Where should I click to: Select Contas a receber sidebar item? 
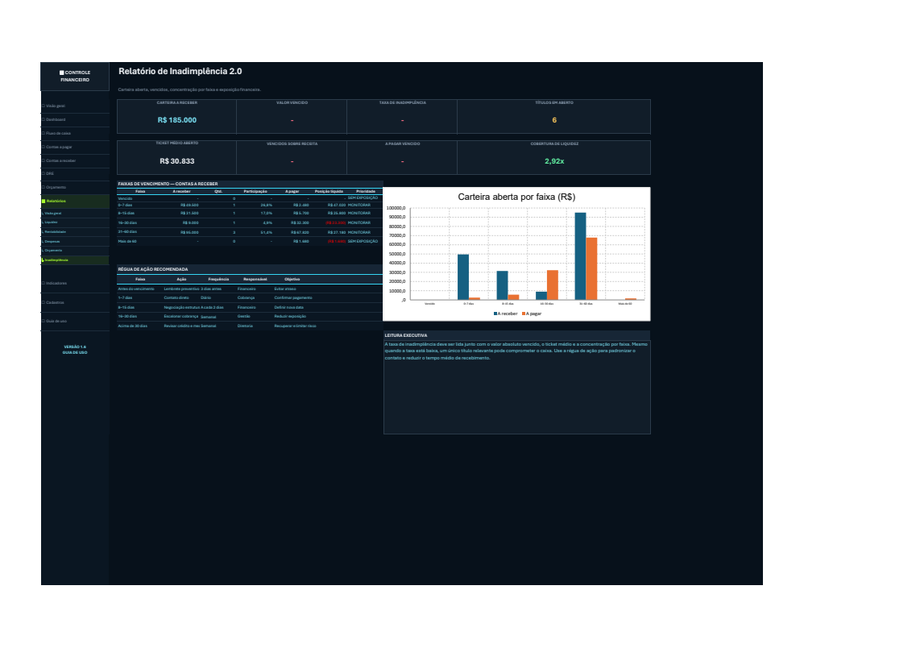[x=75, y=160]
